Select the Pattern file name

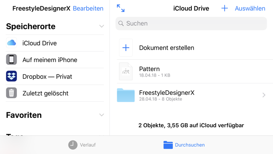[149, 69]
